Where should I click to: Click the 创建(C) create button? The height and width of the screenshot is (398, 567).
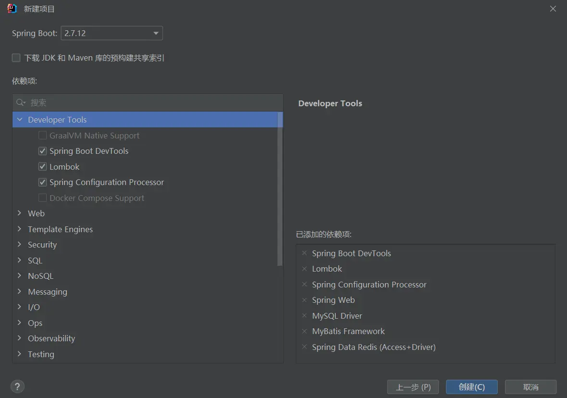click(x=471, y=387)
